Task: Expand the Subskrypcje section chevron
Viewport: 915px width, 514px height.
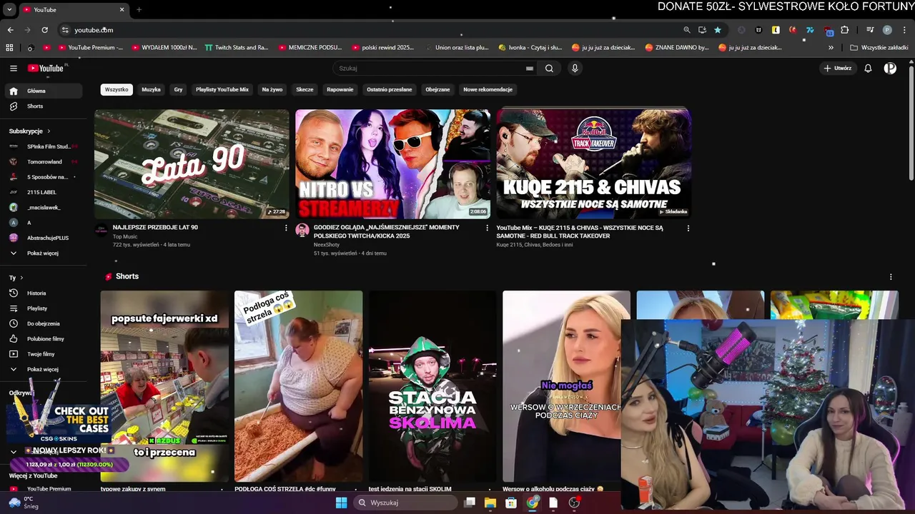Action: tap(49, 131)
